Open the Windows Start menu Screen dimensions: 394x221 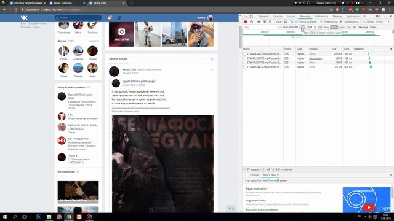click(5, 217)
